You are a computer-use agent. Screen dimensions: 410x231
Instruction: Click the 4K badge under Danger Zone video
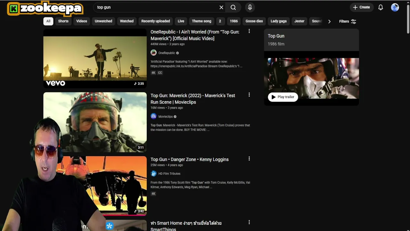[x=153, y=194]
